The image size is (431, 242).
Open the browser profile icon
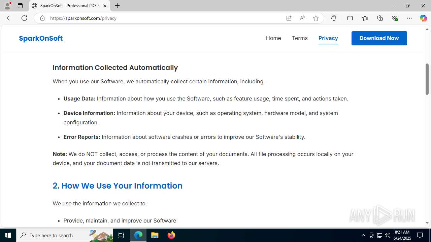(7, 6)
